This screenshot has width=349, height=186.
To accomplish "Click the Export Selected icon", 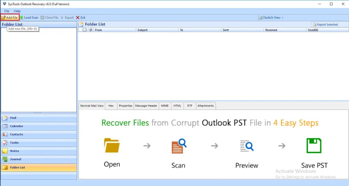I will click(315, 25).
